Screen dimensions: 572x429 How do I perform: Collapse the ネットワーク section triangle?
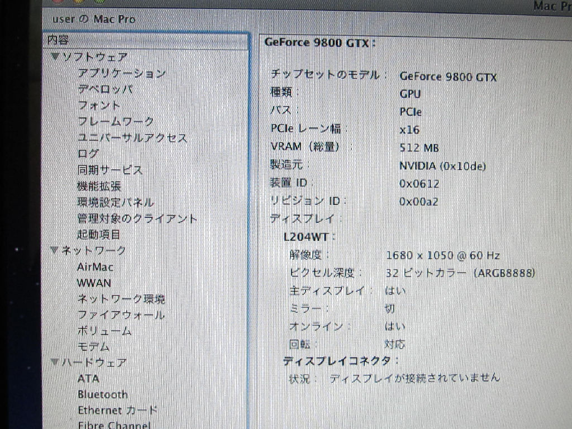54,250
